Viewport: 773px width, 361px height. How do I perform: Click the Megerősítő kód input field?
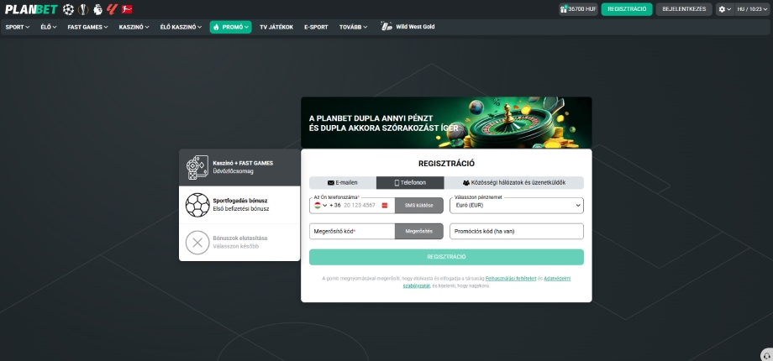352,231
